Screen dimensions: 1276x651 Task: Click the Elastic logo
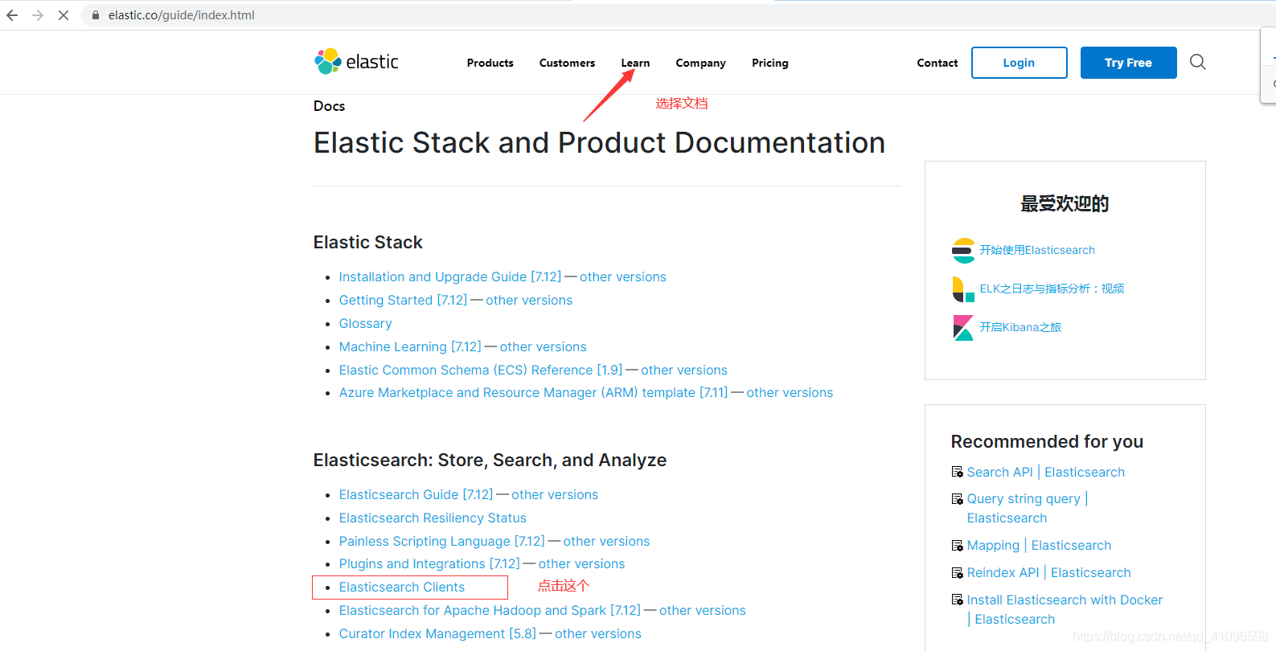pyautogui.click(x=356, y=62)
